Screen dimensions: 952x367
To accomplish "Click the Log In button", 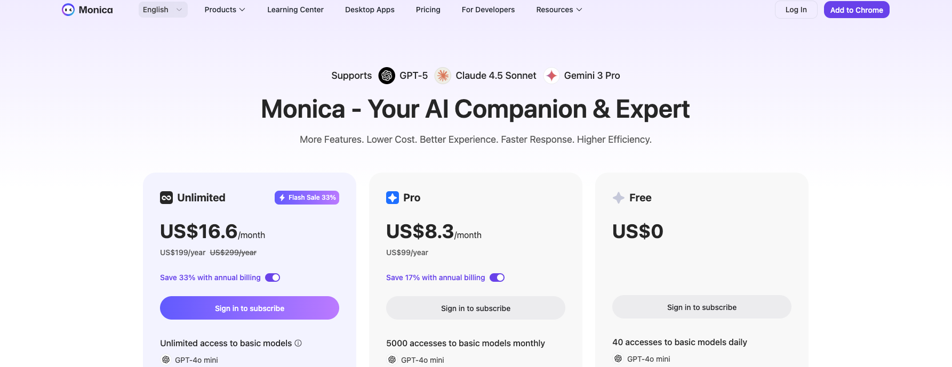I will click(x=796, y=10).
